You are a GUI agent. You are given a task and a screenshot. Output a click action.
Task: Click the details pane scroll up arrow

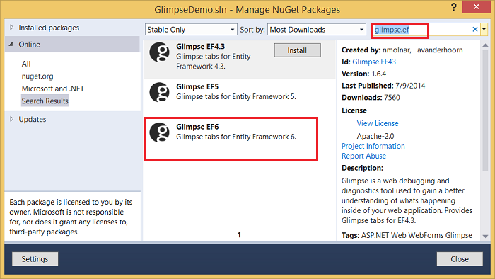coord(485,45)
